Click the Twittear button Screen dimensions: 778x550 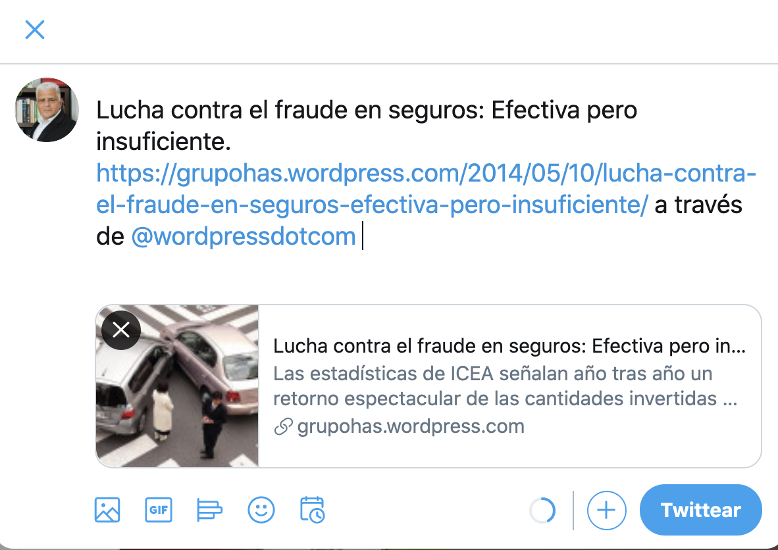pyautogui.click(x=700, y=510)
